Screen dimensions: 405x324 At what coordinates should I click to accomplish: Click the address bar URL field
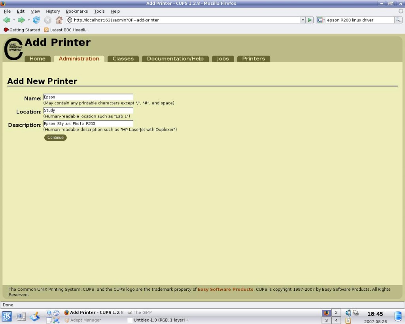tap(183, 20)
